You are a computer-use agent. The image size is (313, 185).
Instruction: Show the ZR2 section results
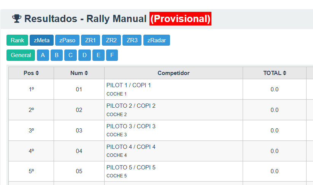(111, 40)
